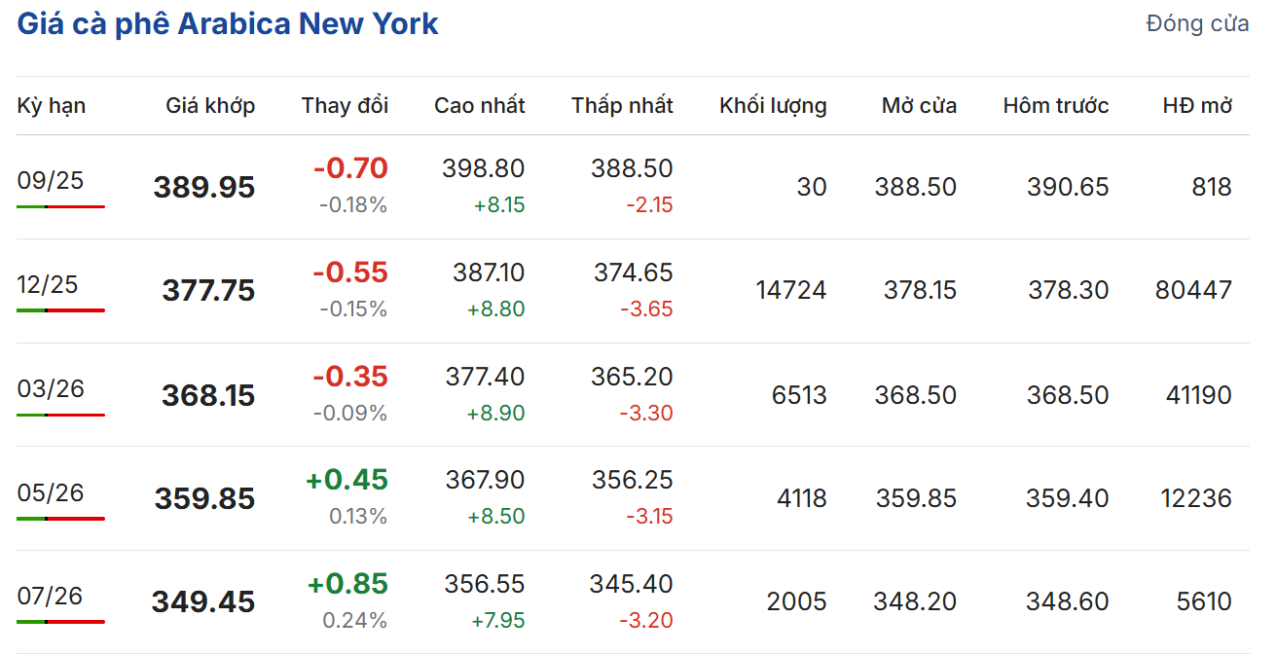Image resolution: width=1277 pixels, height=654 pixels.
Task: Select the 07/26 contract term
Action: click(51, 596)
